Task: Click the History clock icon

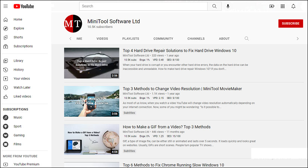Action: pos(6,70)
